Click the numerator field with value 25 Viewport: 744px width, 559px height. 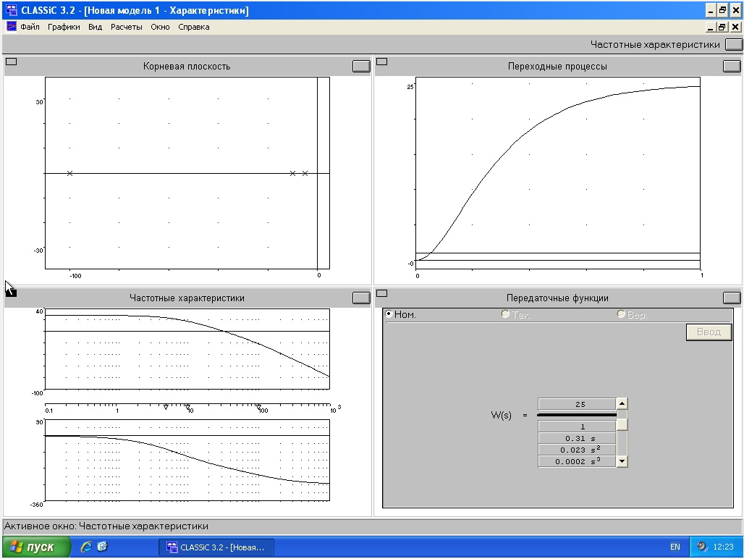pos(577,404)
